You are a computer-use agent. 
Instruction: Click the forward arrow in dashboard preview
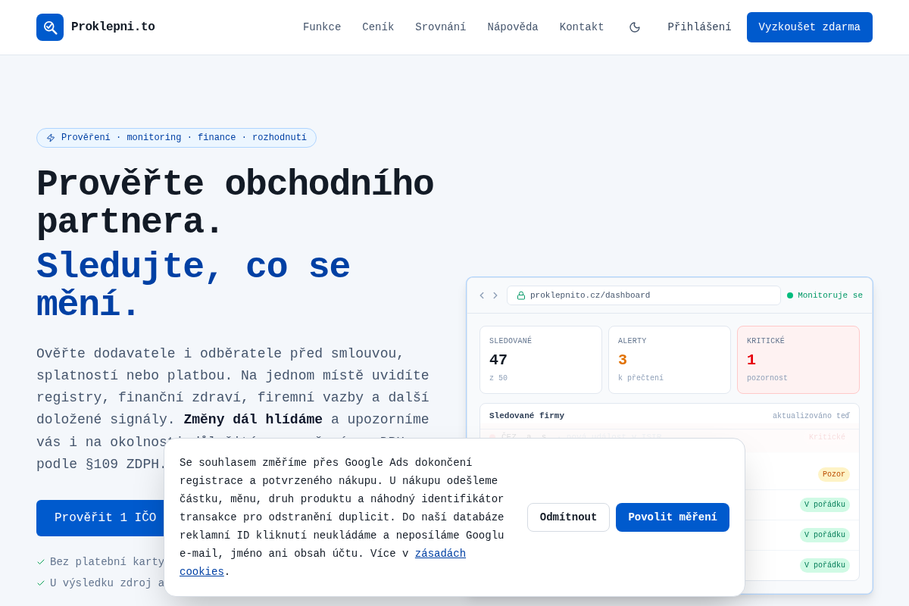click(495, 295)
